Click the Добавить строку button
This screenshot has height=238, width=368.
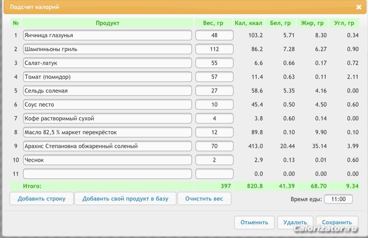pyautogui.click(x=41, y=198)
